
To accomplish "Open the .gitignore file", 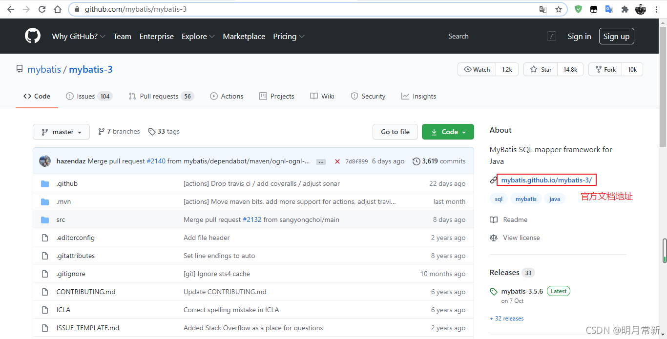I will point(71,274).
